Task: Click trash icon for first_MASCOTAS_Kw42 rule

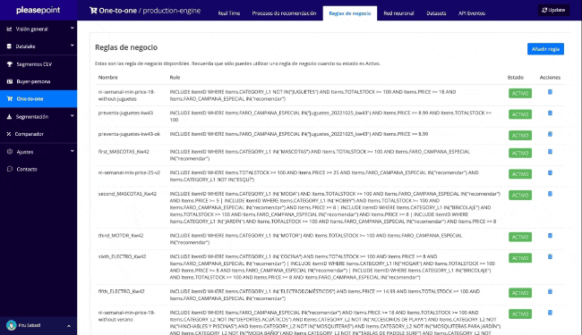Action: click(550, 152)
